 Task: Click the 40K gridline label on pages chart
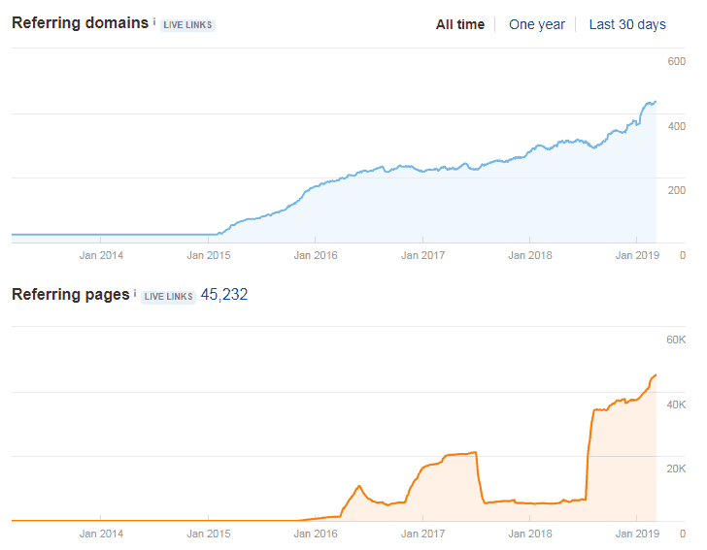676,404
